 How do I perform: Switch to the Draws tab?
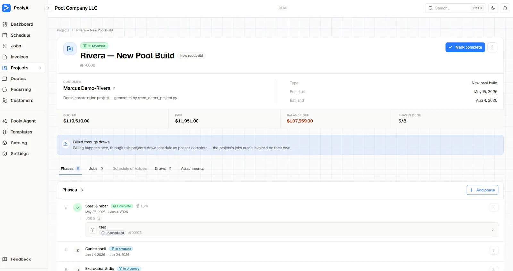pyautogui.click(x=163, y=168)
